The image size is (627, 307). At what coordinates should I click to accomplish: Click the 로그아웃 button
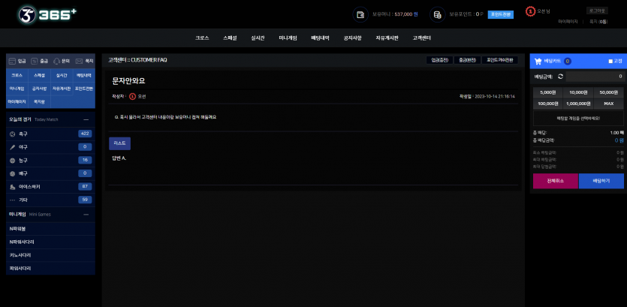[x=597, y=11]
